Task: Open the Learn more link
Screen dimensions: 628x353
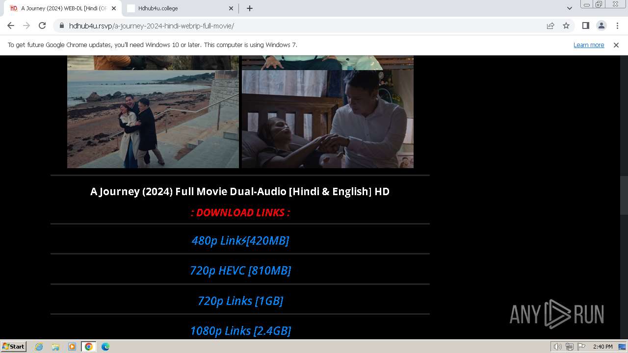Action: [x=589, y=45]
